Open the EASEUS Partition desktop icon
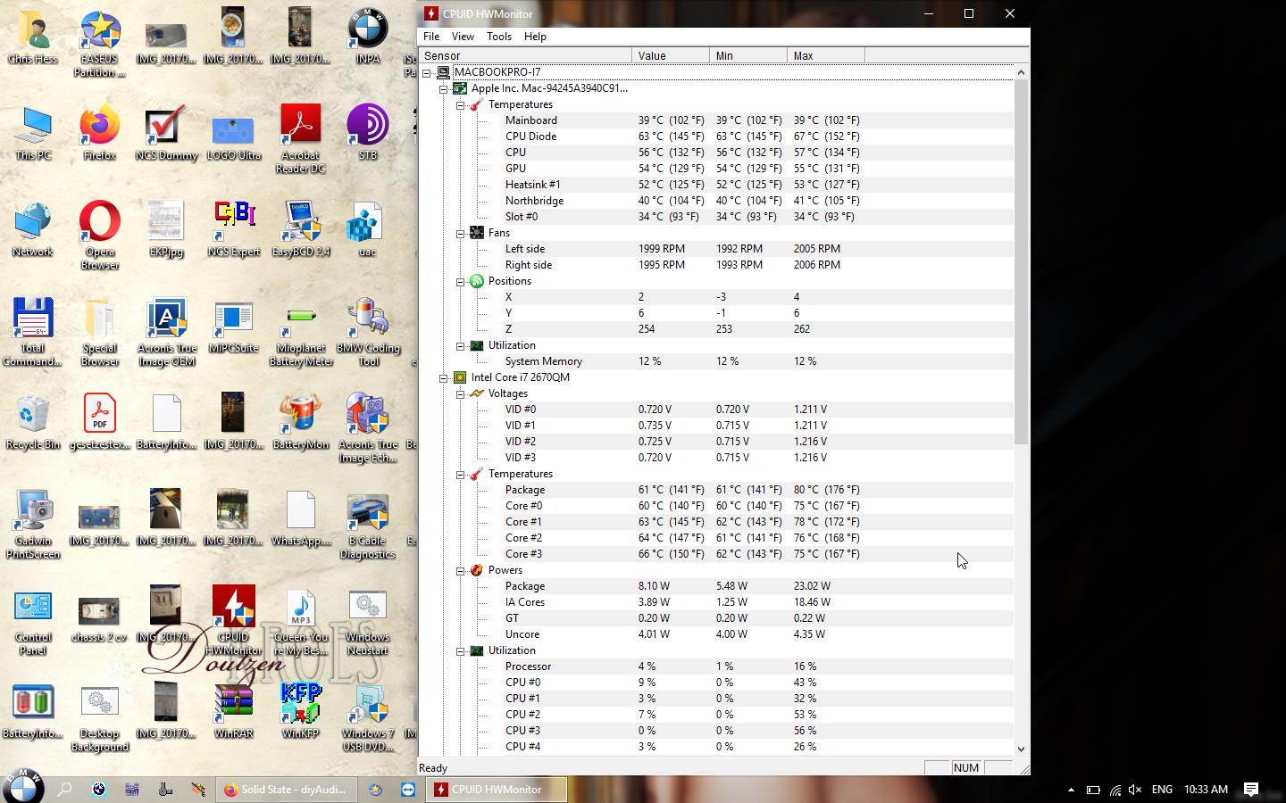 click(99, 43)
